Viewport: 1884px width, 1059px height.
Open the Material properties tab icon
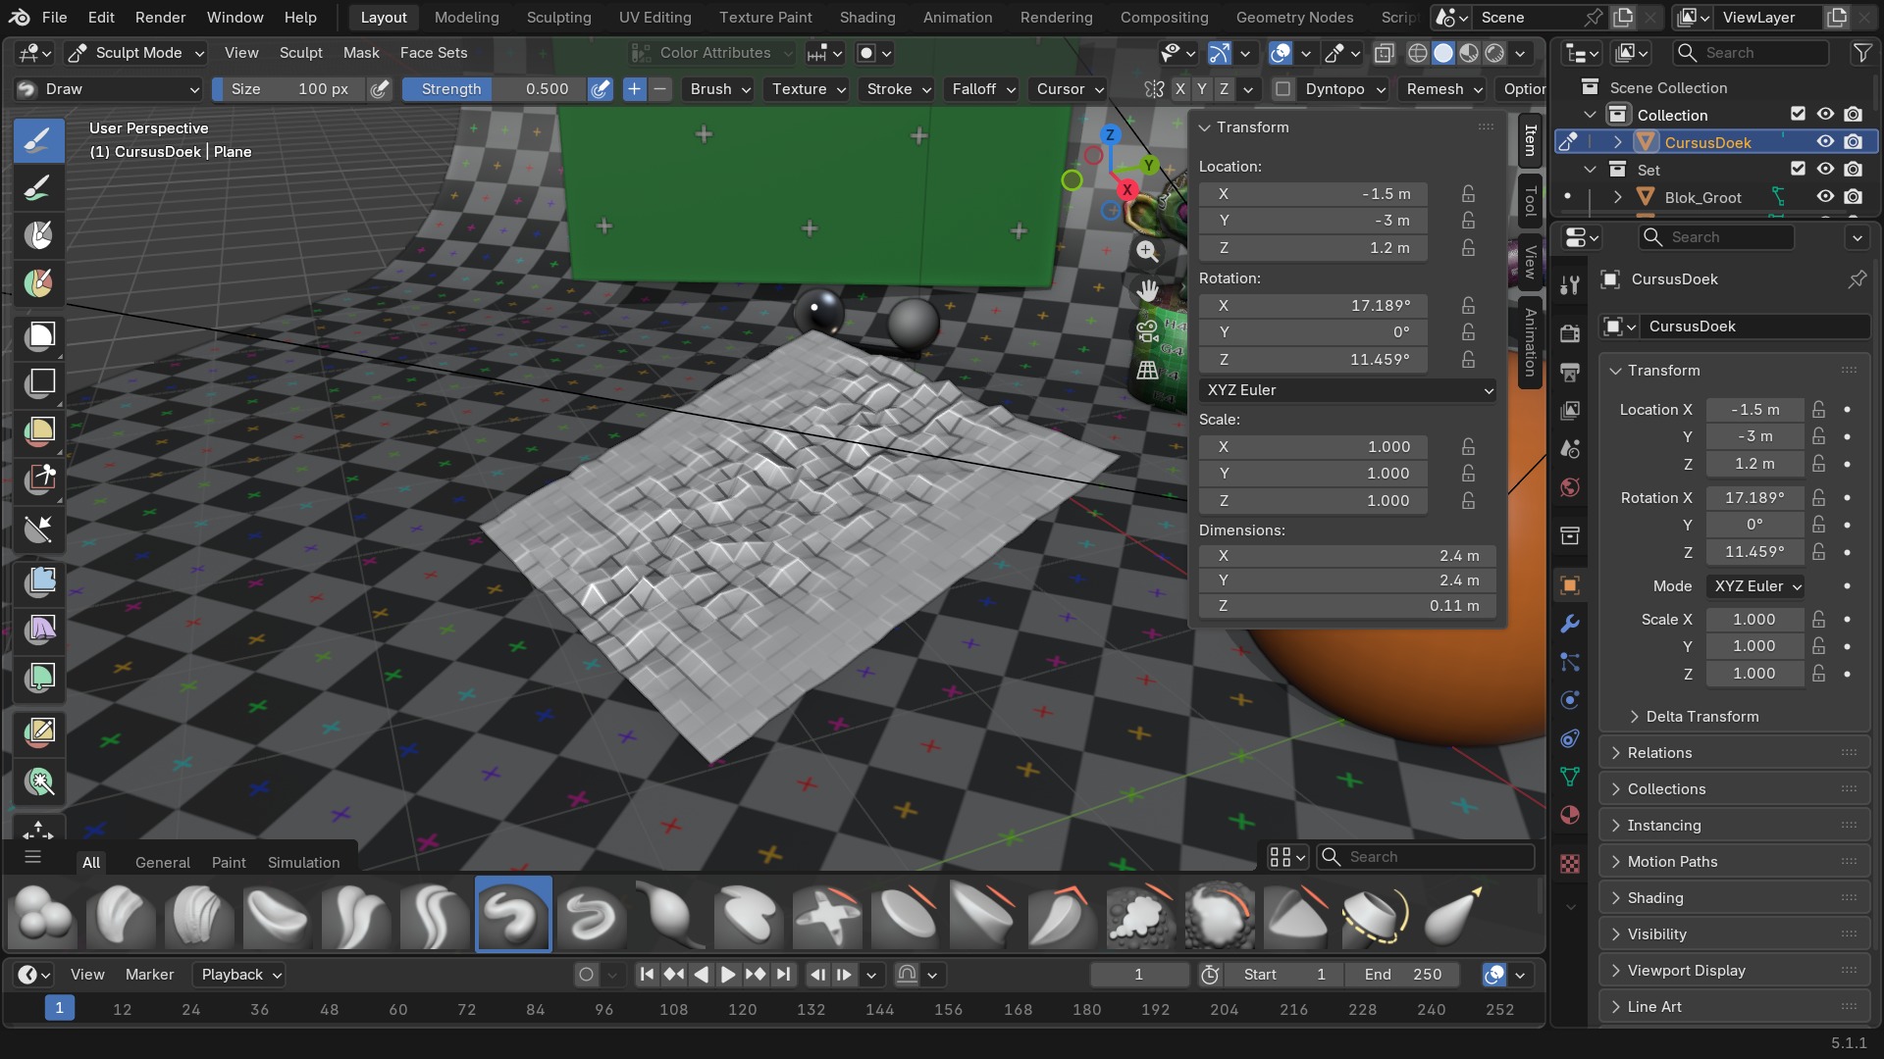point(1570,815)
